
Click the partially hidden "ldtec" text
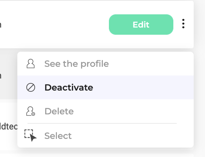click(x=9, y=126)
